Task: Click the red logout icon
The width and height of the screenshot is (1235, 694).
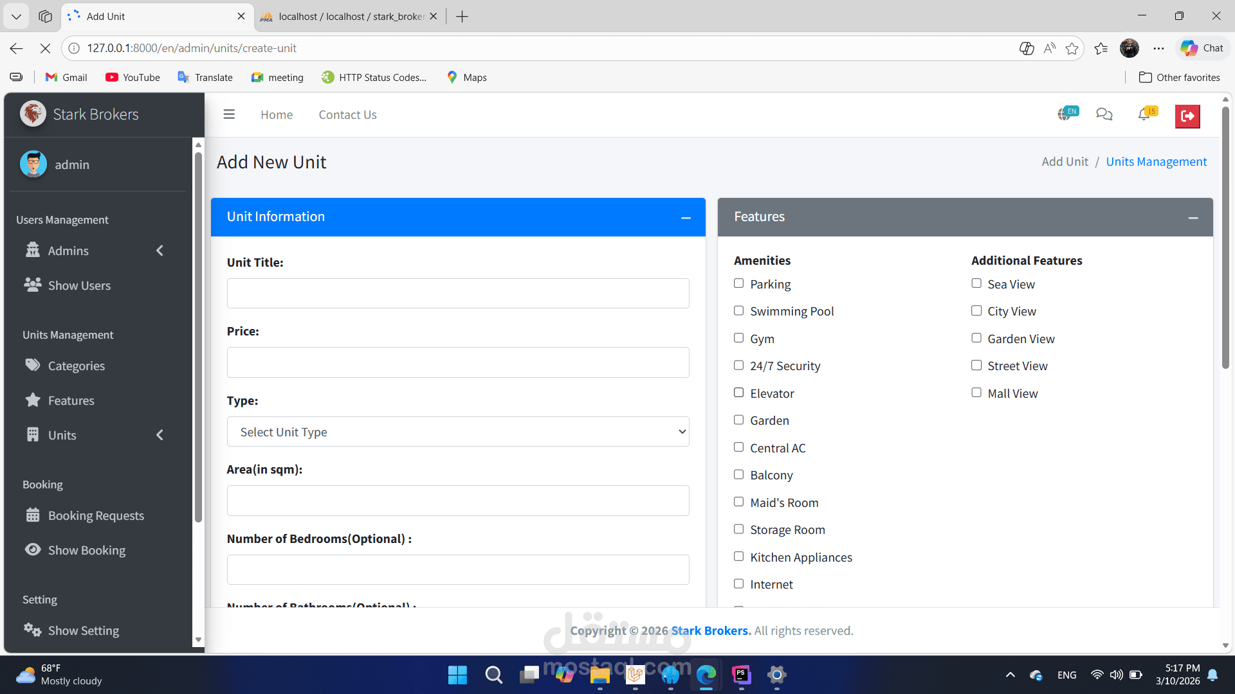Action: point(1187,116)
